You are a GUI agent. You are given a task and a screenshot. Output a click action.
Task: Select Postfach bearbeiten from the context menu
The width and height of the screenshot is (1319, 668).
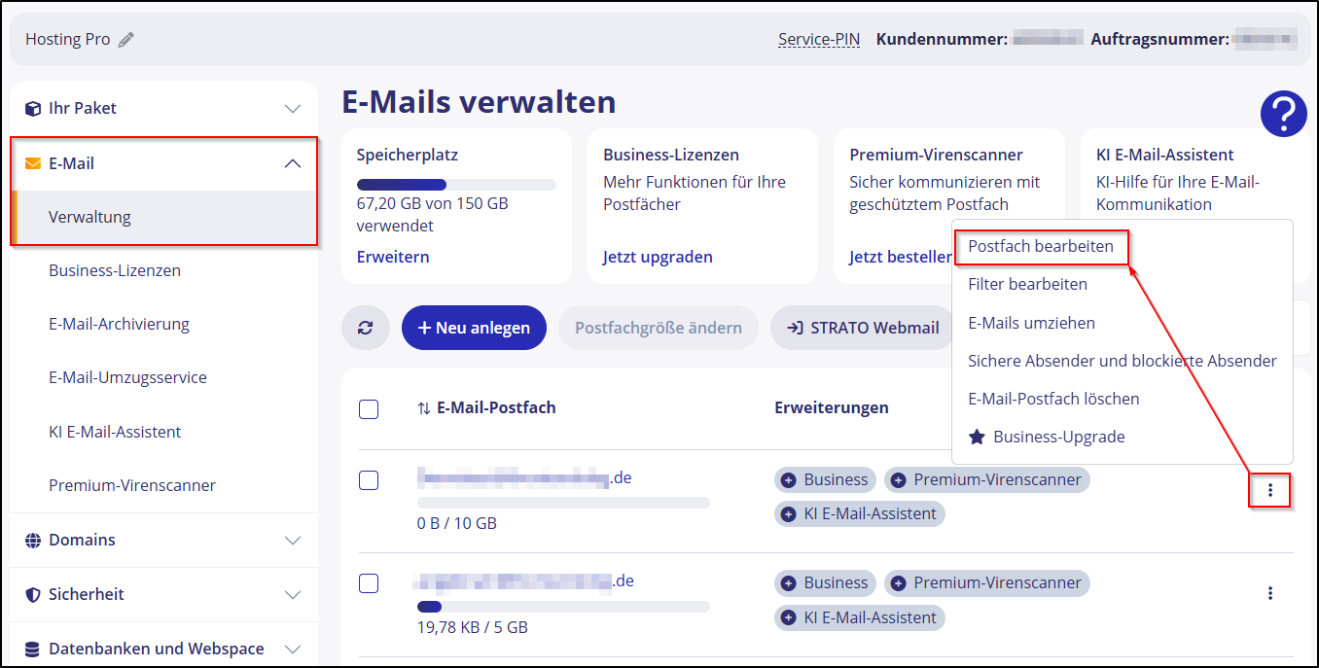[x=1041, y=247]
